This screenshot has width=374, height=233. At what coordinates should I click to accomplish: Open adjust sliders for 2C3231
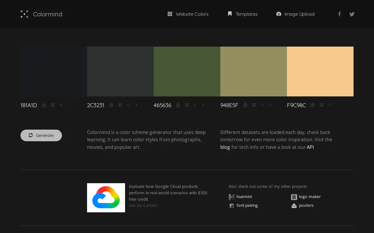tap(120, 105)
